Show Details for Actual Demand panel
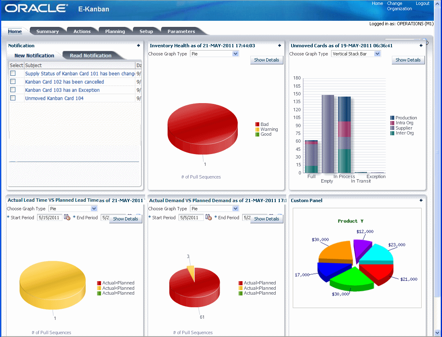This screenshot has width=442, height=337. click(x=267, y=219)
